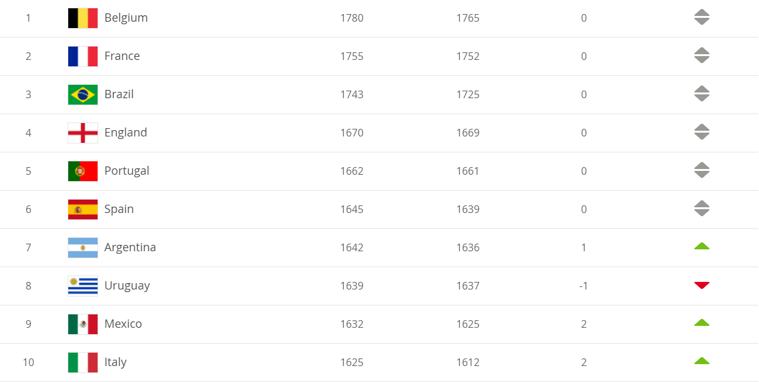Click the green up arrow in Italy row
The image size is (759, 382).
click(702, 361)
